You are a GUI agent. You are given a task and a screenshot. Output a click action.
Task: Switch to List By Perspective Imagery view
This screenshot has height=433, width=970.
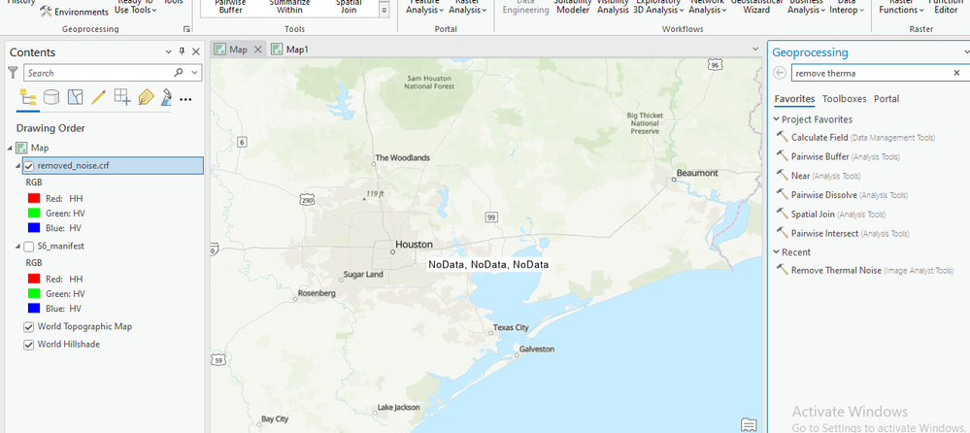coord(166,97)
